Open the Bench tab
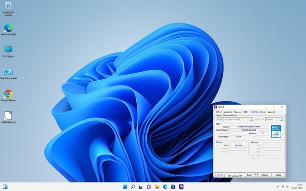 (x=263, y=112)
